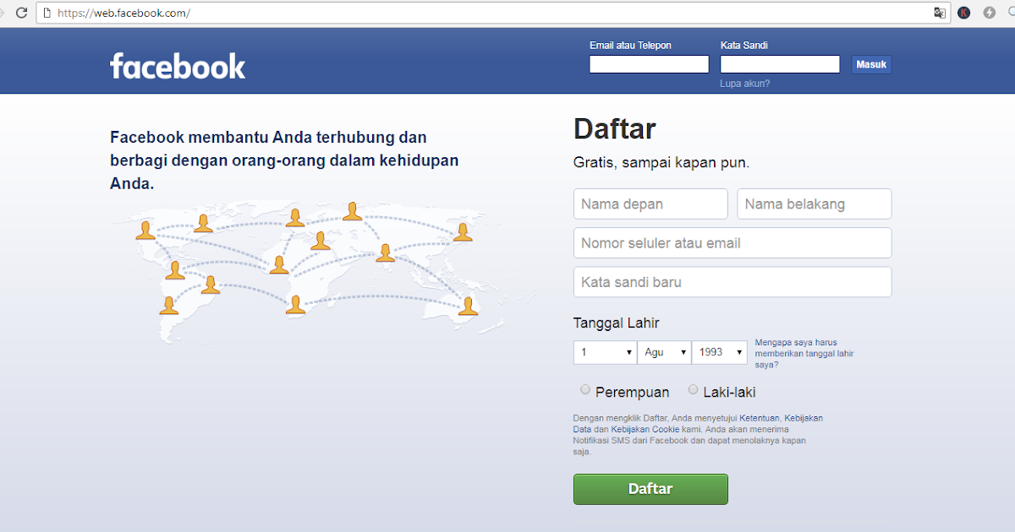The height and width of the screenshot is (532, 1015).
Task: Click the Kata Sandi login field
Action: (780, 64)
